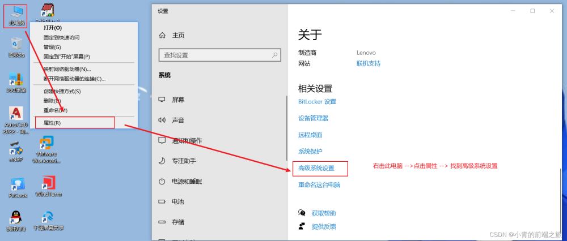Select 屏幕 in the system sidebar
This screenshot has height=241, width=567.
tap(178, 100)
